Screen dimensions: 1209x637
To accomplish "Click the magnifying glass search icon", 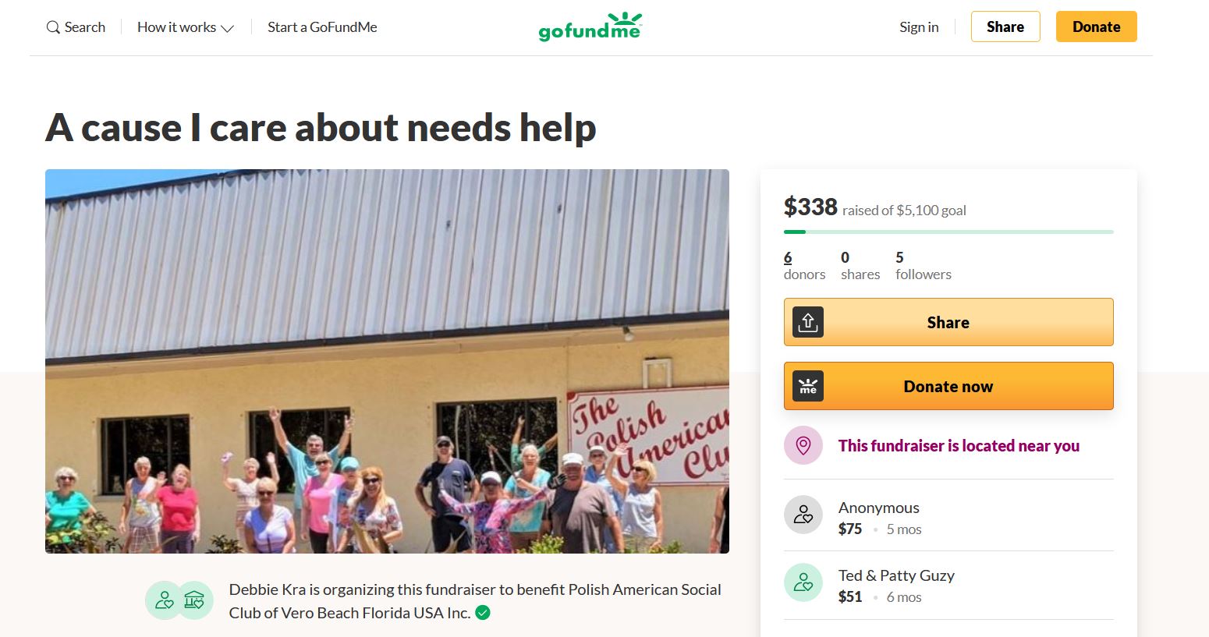I will (x=53, y=27).
